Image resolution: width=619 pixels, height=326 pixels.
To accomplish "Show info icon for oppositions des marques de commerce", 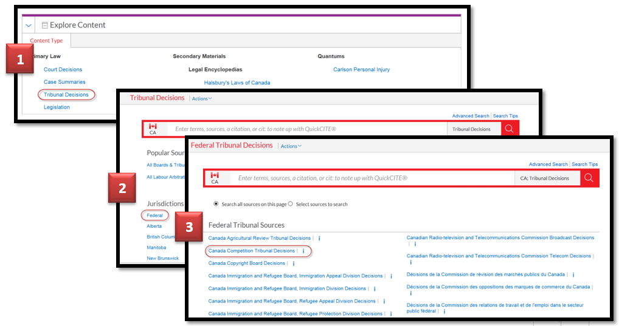I will pos(410,293).
